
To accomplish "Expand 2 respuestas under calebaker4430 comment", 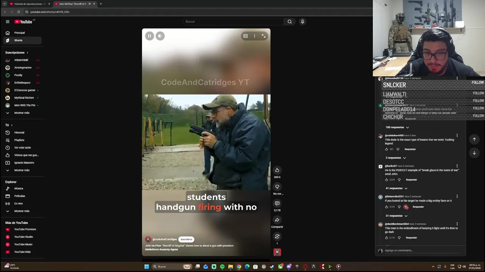I will (396, 158).
